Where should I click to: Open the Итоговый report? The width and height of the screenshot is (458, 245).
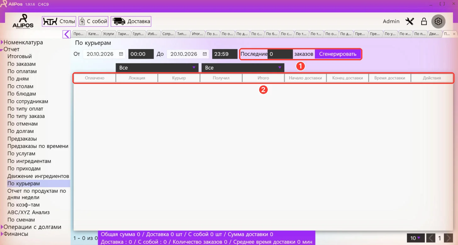point(20,57)
